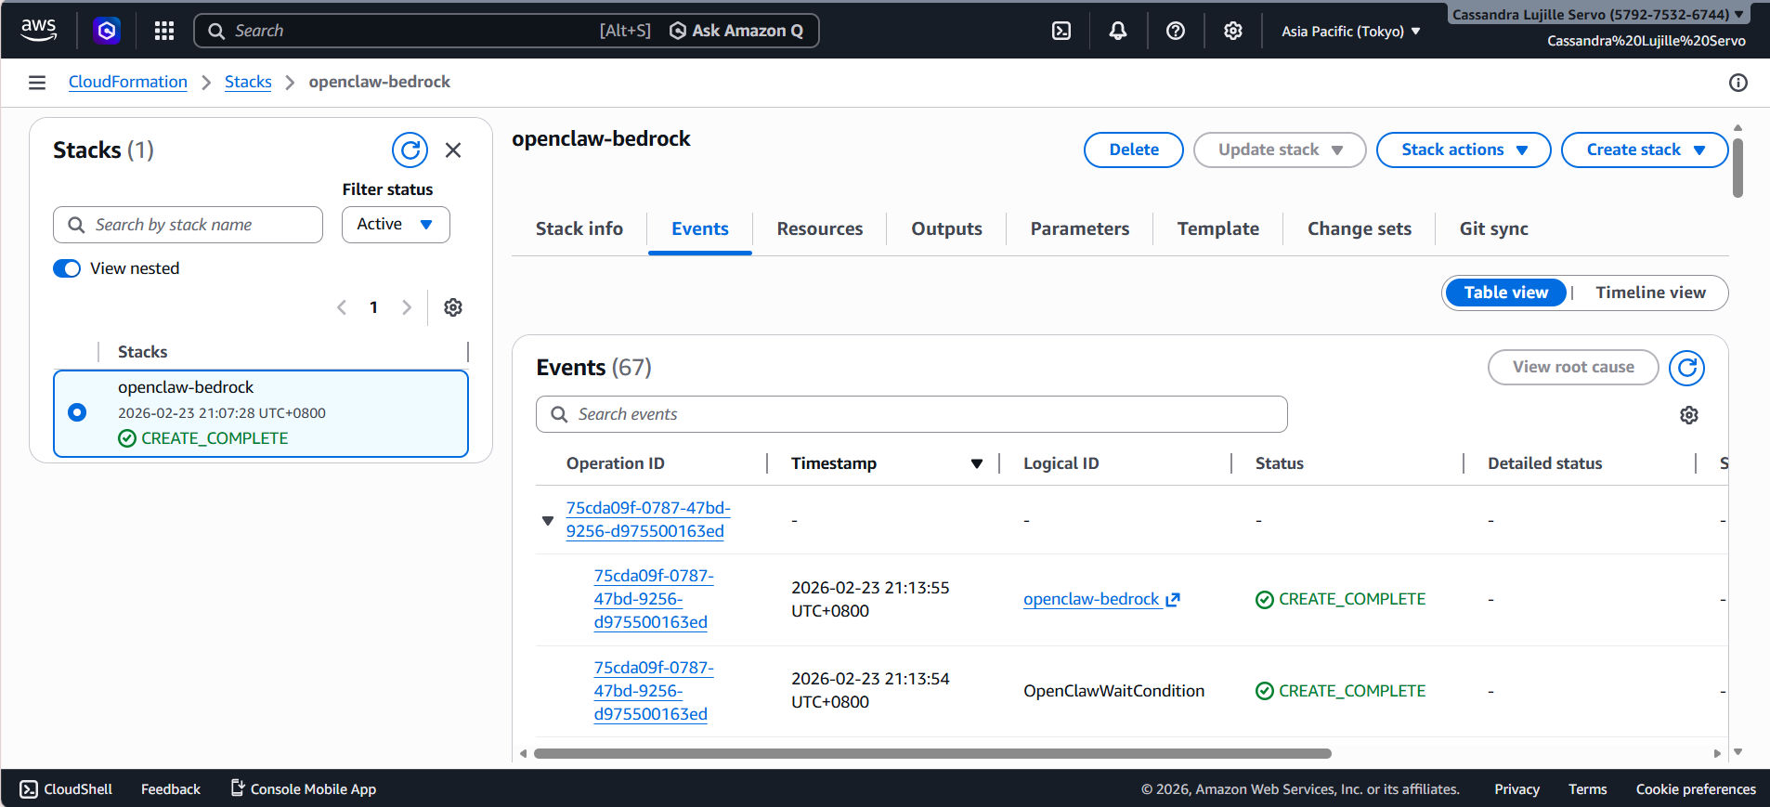Open the Change sets tab

point(1360,228)
